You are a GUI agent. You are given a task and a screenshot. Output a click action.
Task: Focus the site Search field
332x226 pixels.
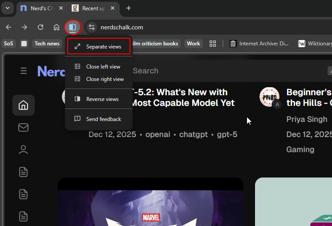pos(229,71)
